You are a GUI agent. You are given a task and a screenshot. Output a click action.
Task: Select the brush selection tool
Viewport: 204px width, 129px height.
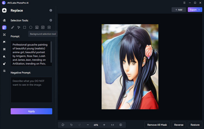coord(13,27)
